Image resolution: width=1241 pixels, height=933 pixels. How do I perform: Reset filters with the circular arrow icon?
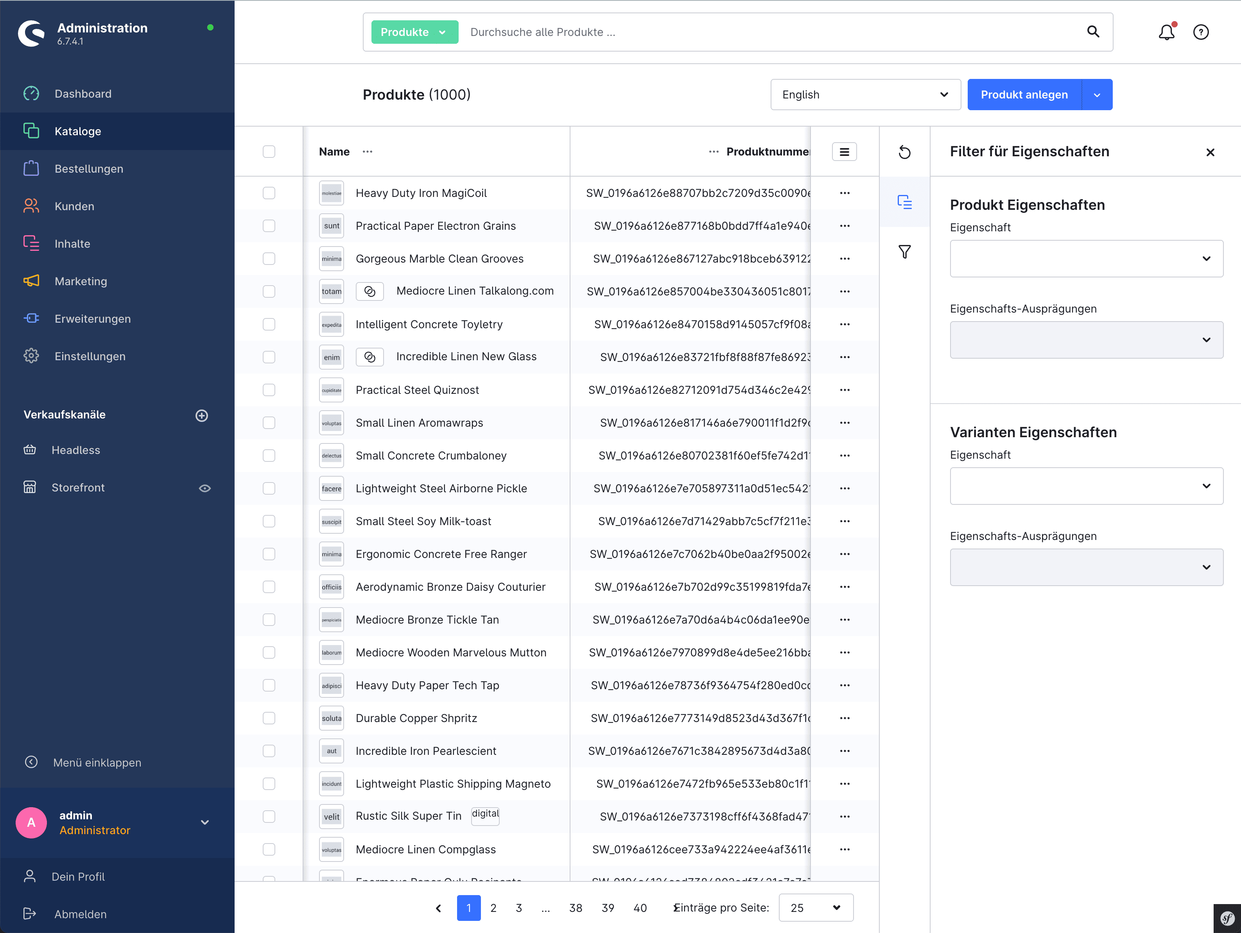tap(904, 152)
